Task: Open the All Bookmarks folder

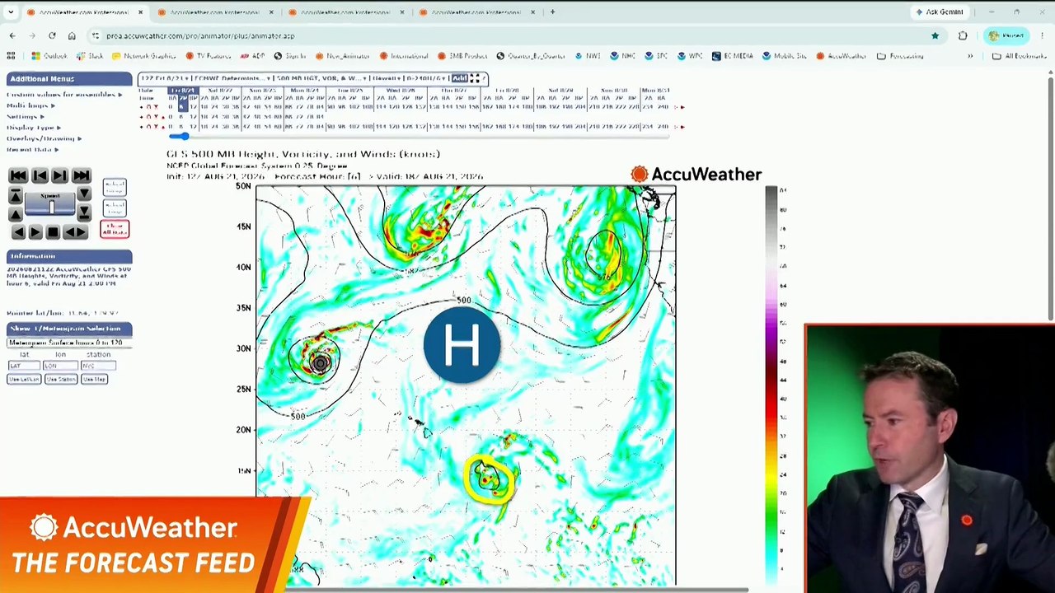Action: [x=1020, y=56]
